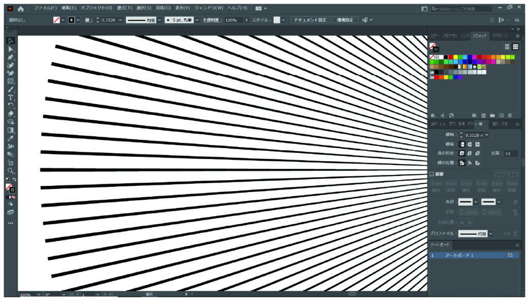
Task: Open Swatches panel hamburger menu
Action: pyautogui.click(x=517, y=36)
